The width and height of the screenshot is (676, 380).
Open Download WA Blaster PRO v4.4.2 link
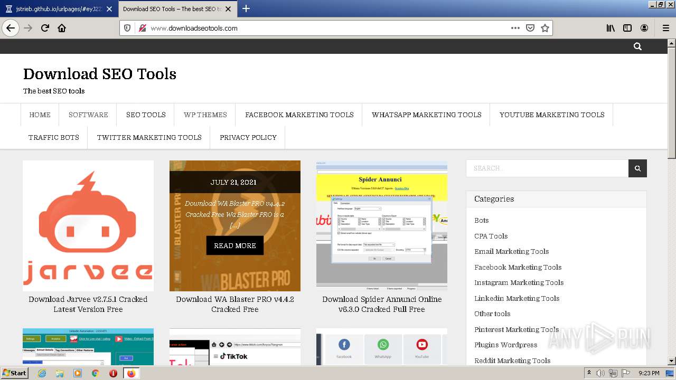coord(235,304)
